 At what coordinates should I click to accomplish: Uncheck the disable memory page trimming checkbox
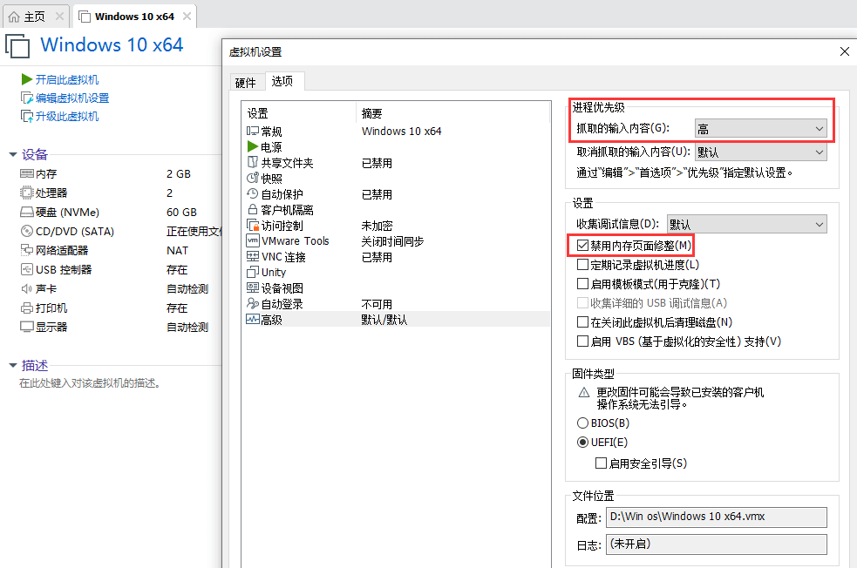pos(583,246)
